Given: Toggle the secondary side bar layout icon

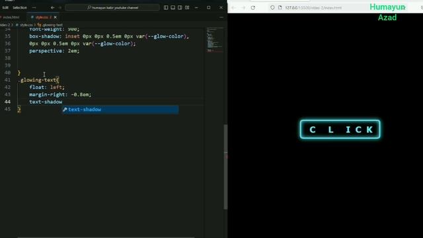Looking at the screenshot, I should point(180,7).
